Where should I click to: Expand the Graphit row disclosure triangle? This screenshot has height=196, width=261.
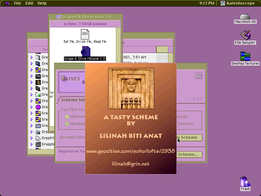pyautogui.click(x=32, y=138)
